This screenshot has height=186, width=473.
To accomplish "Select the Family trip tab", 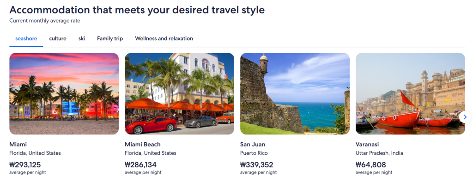I will [110, 39].
